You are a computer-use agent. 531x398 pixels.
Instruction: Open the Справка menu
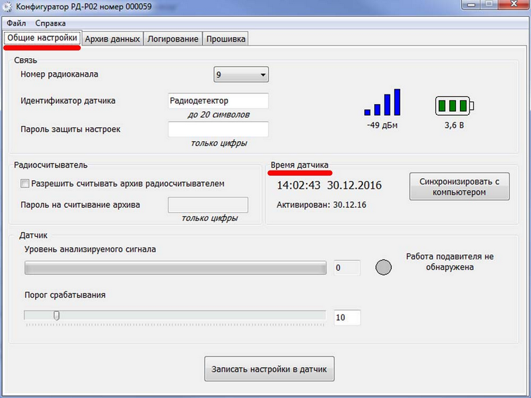click(50, 23)
